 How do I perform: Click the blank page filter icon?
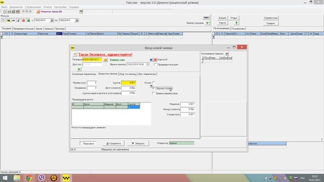tap(4, 20)
